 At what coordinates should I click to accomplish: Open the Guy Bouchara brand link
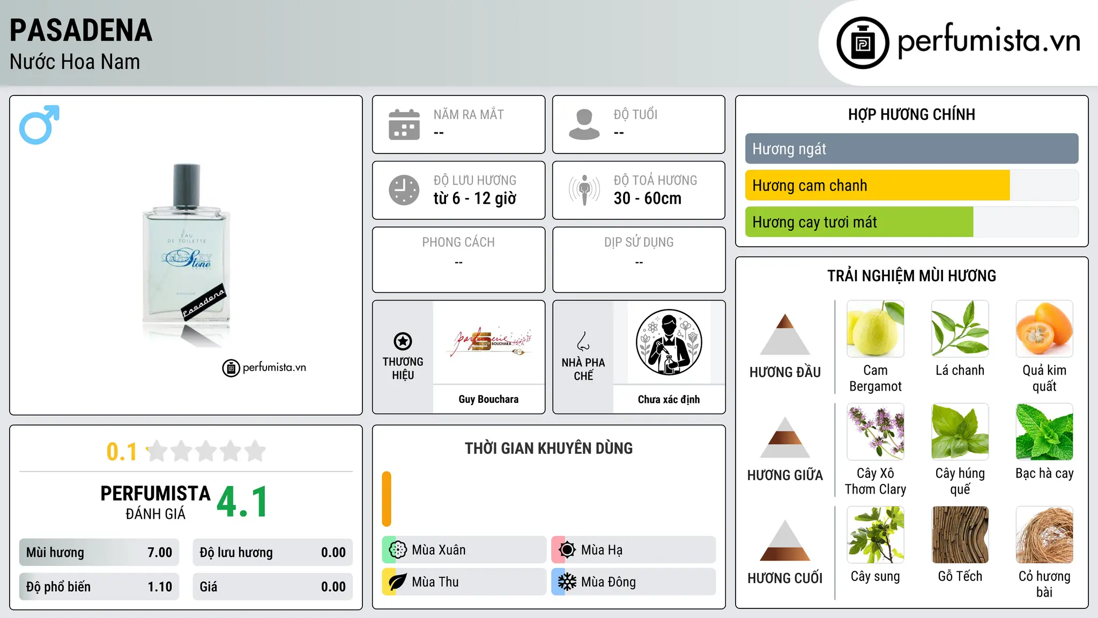(488, 399)
